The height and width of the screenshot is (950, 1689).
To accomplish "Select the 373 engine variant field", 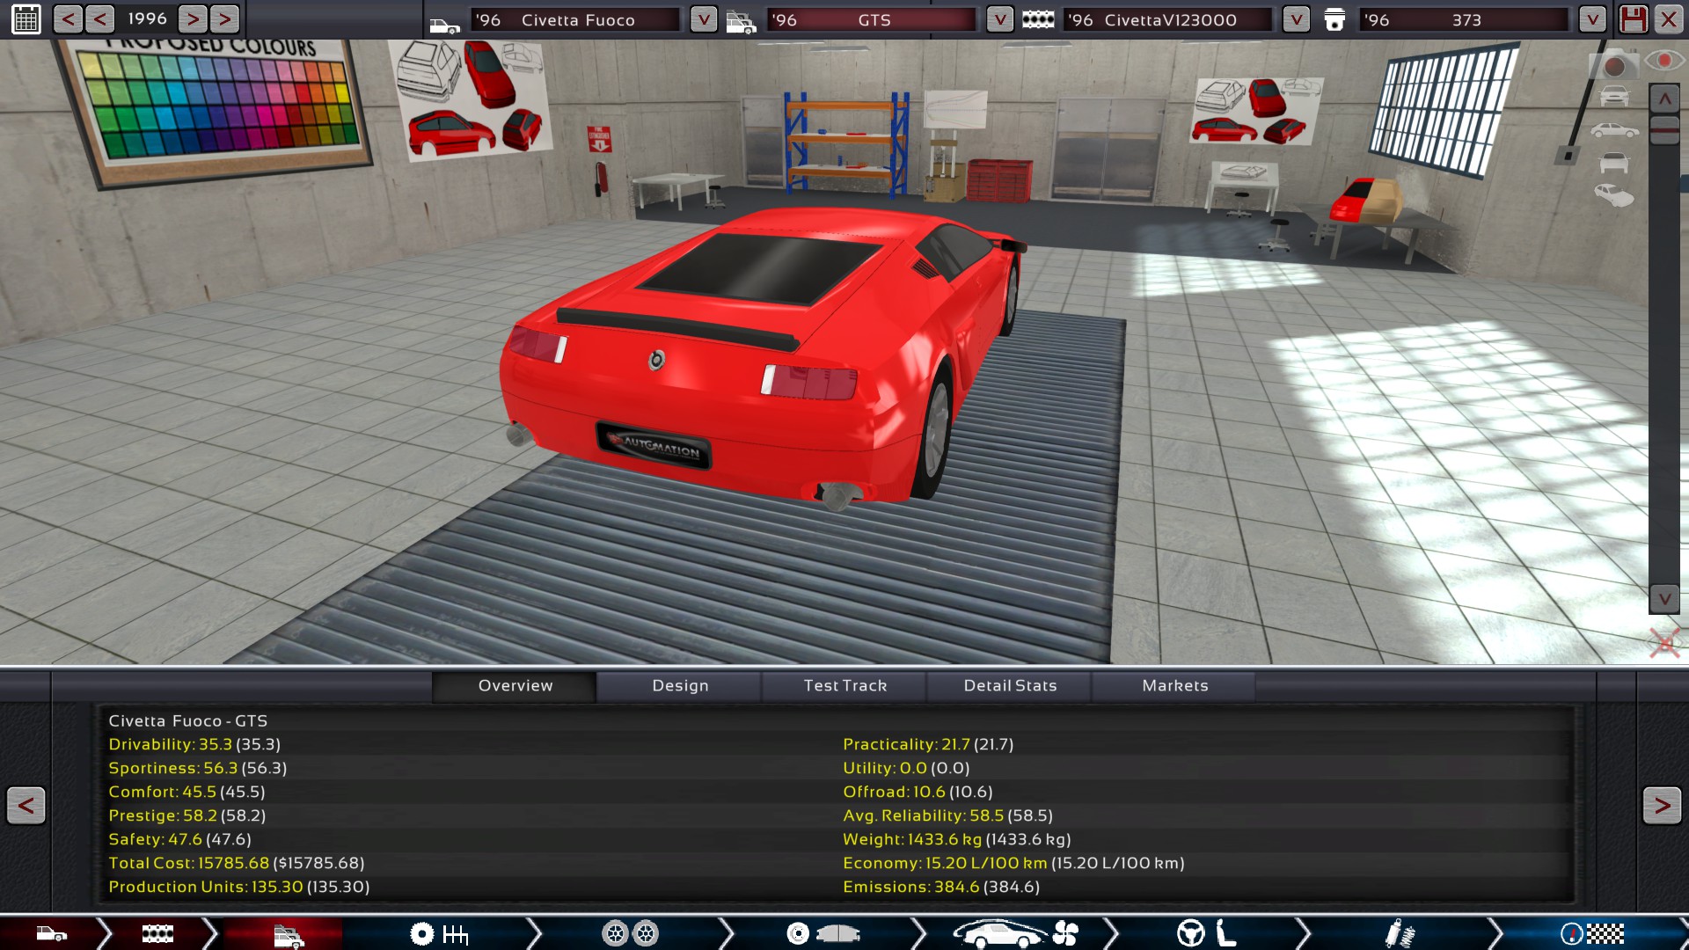I will tap(1466, 19).
